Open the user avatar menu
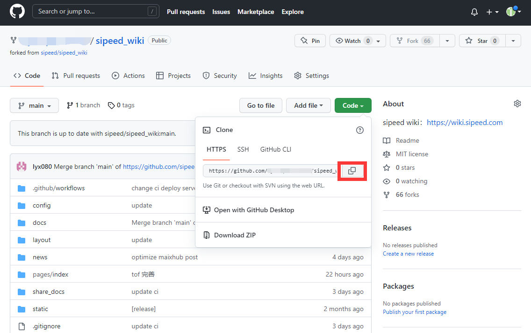Screen dimensions: 531x333 coord(513,12)
